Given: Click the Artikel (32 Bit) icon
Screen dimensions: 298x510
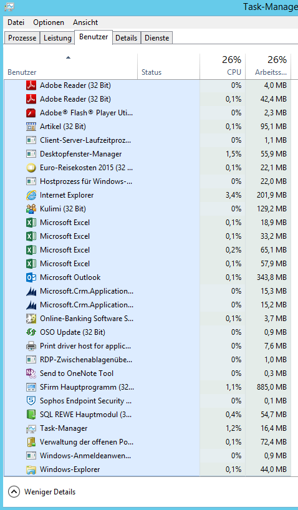Looking at the screenshot, I should pyautogui.click(x=31, y=127).
